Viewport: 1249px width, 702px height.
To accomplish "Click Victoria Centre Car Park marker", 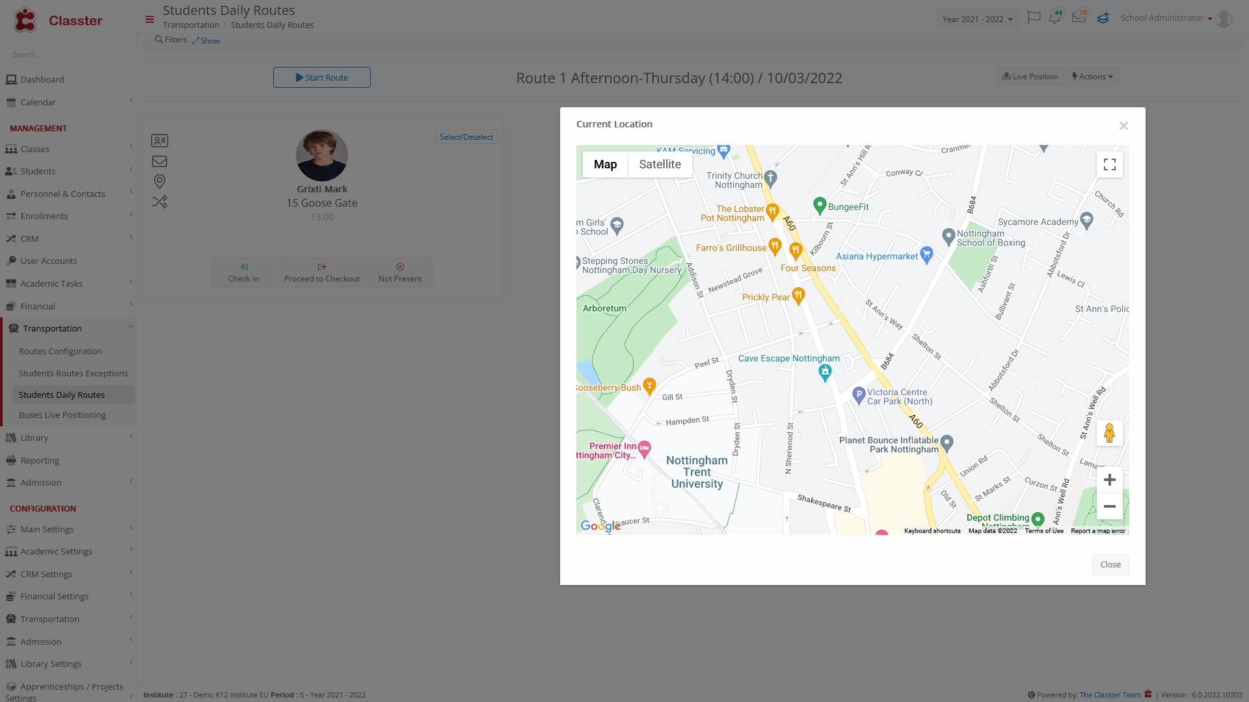I will pos(859,394).
